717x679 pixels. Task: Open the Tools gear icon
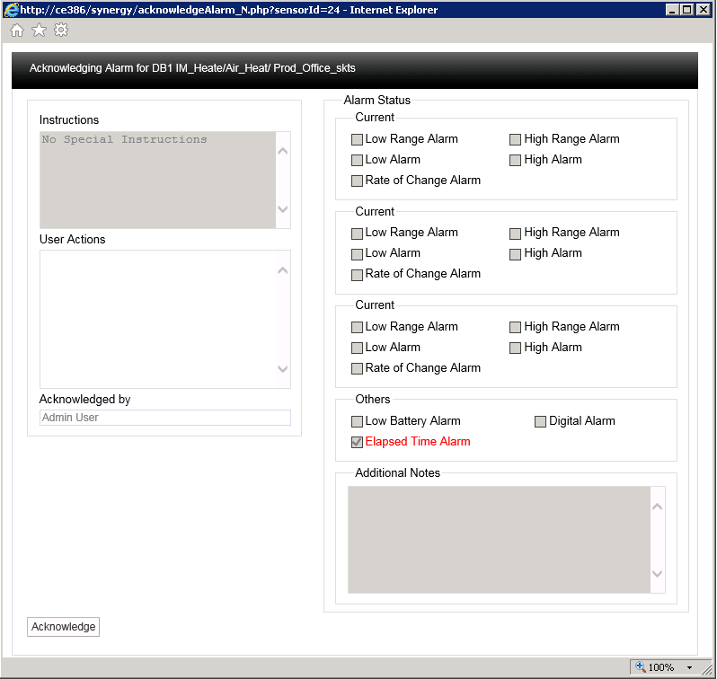(x=61, y=31)
